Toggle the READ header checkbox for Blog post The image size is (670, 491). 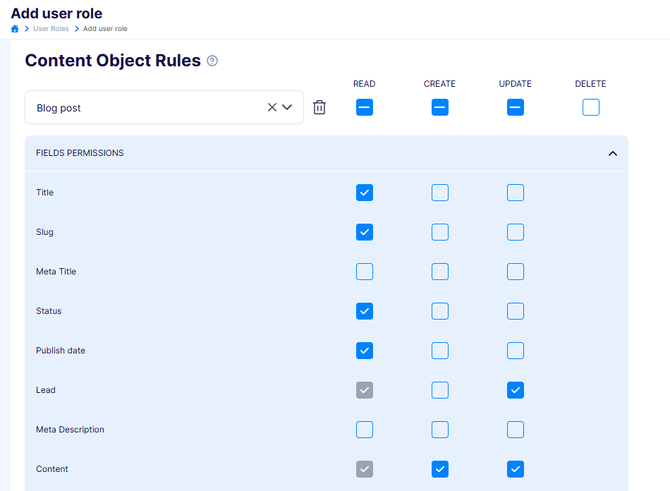pyautogui.click(x=365, y=107)
